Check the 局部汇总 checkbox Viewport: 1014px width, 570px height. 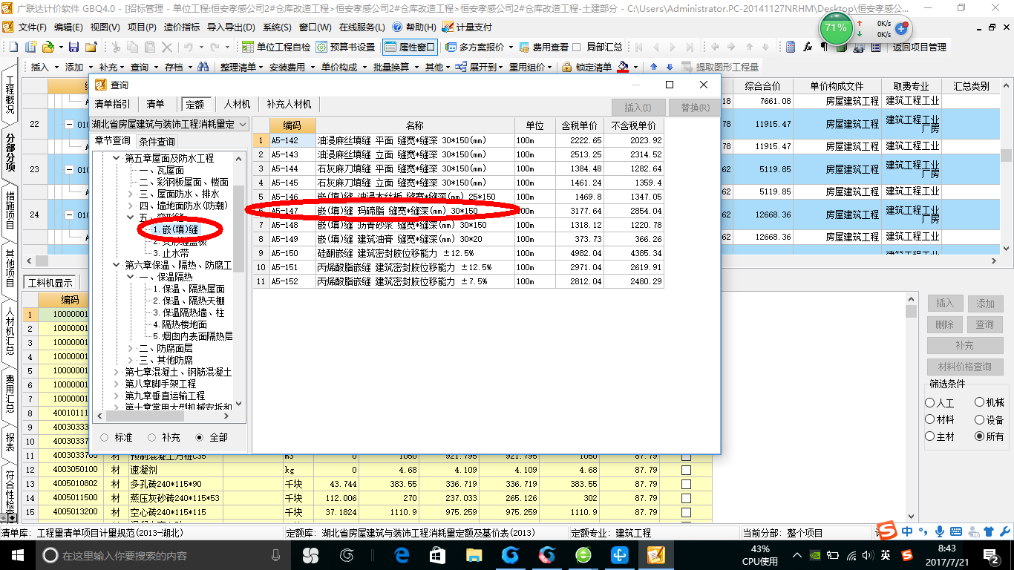[577, 47]
